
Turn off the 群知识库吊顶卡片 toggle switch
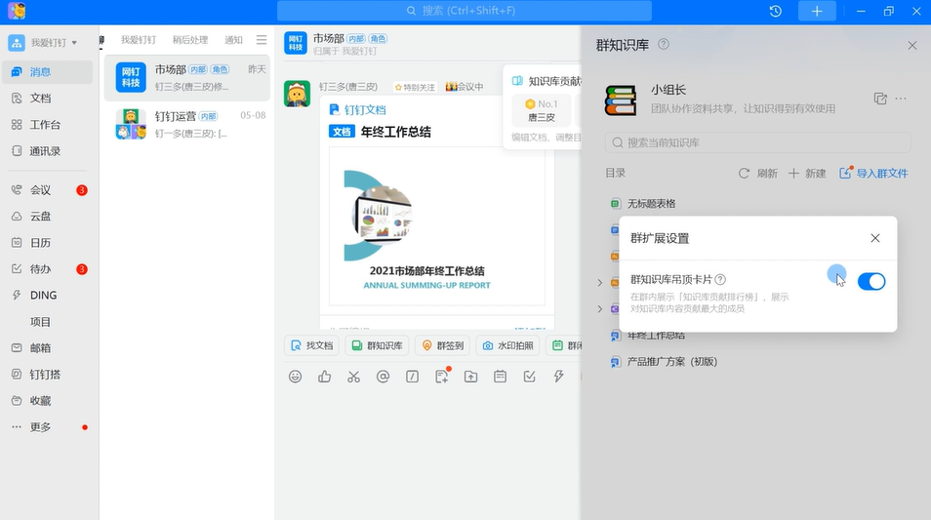pyautogui.click(x=870, y=281)
